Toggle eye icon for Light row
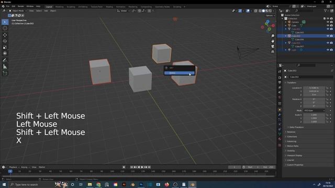The height and width of the screenshot is (188, 335). pos(328,50)
